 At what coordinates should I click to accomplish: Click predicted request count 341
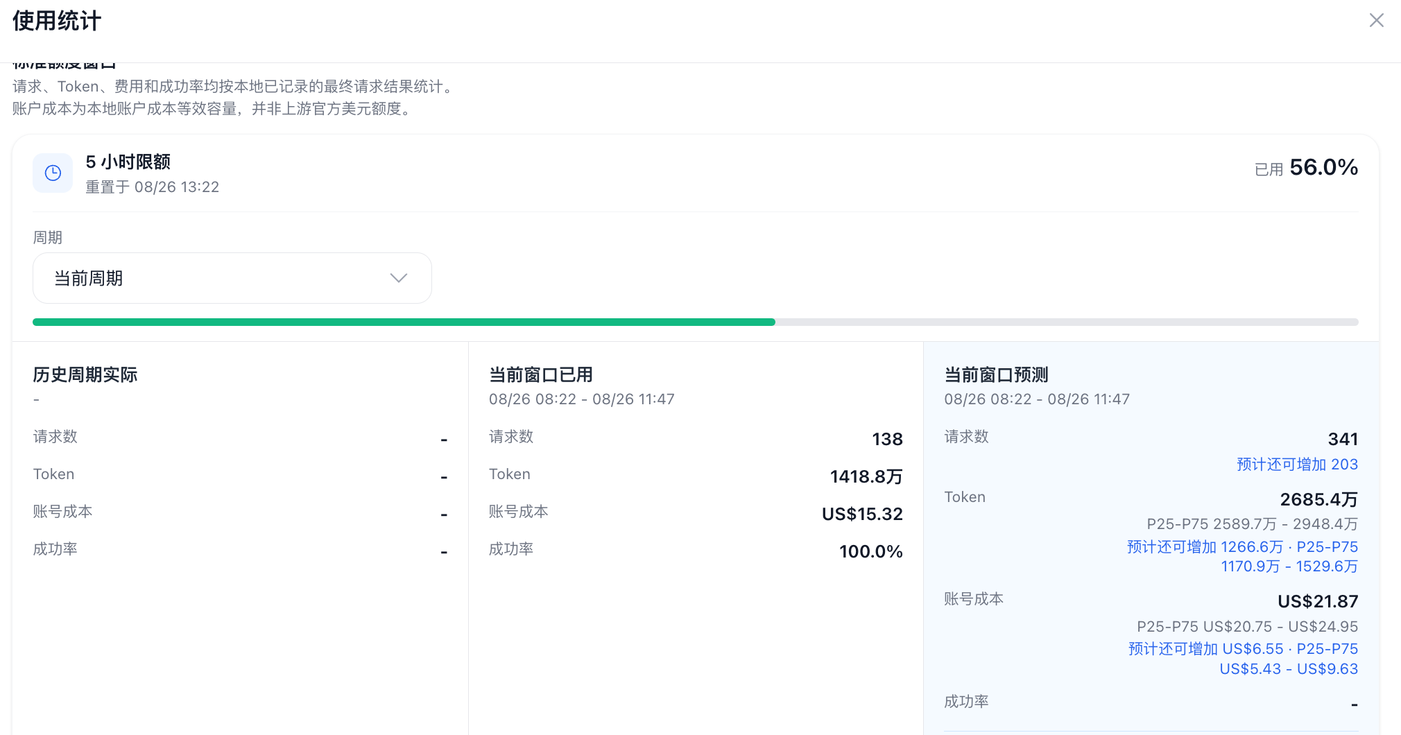tap(1343, 439)
